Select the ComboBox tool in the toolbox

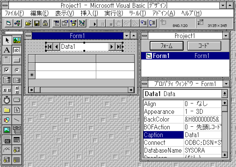pos(7,80)
